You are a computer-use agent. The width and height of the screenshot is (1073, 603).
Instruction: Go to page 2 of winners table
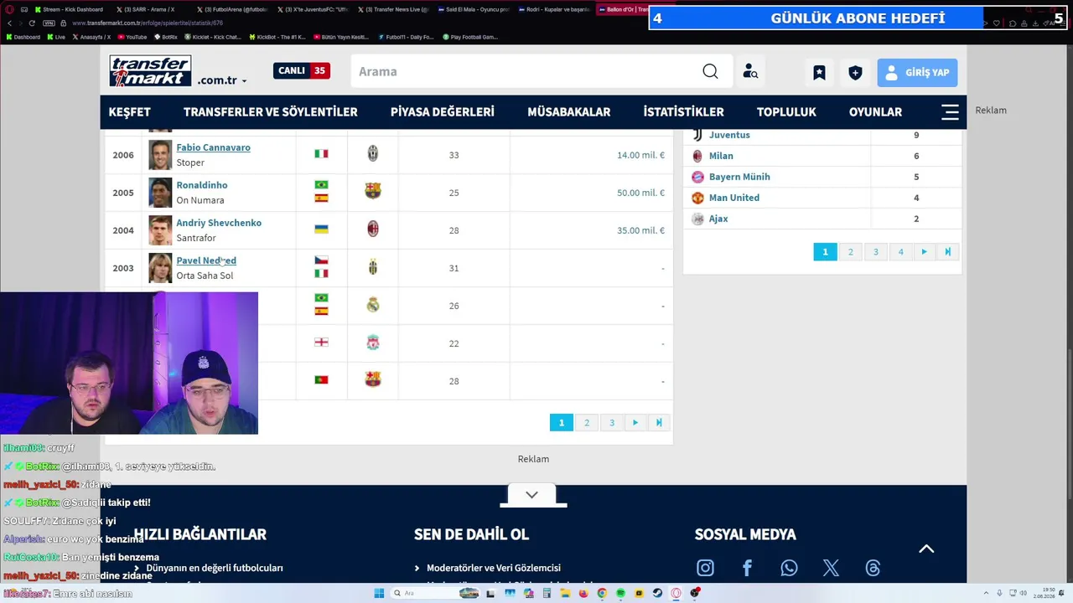(587, 423)
